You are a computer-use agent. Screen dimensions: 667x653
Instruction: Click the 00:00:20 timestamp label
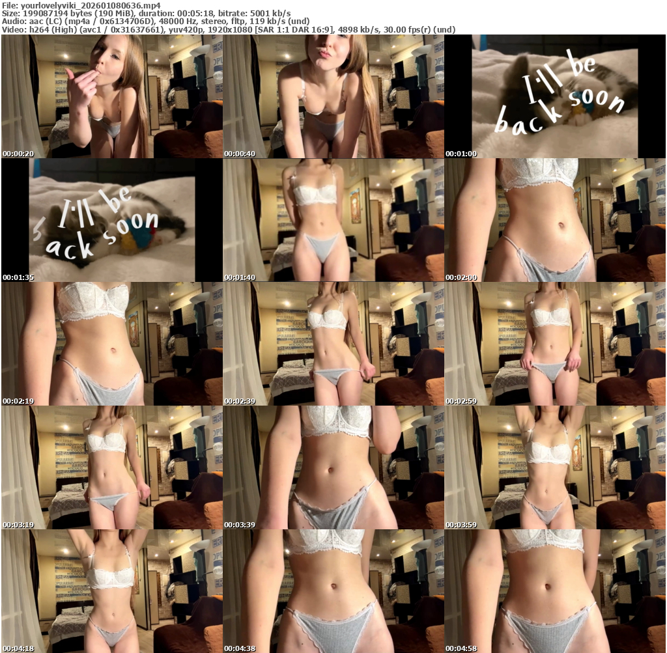click(x=18, y=154)
